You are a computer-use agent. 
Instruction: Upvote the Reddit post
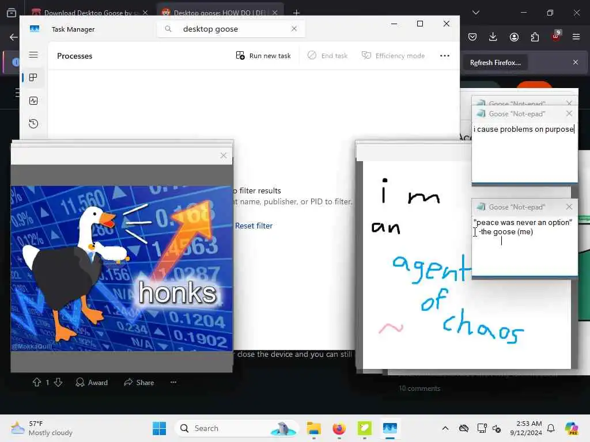[x=36, y=382]
